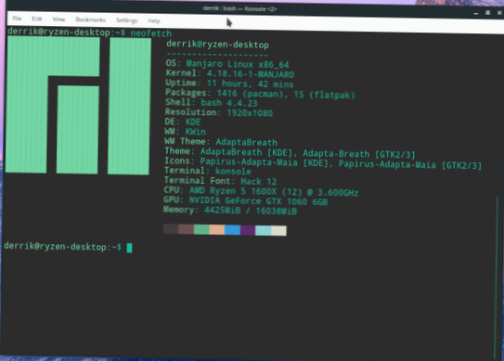Image resolution: width=504 pixels, height=361 pixels.
Task: Click 'Terminal Font: Hack 12' line
Action: (220, 181)
